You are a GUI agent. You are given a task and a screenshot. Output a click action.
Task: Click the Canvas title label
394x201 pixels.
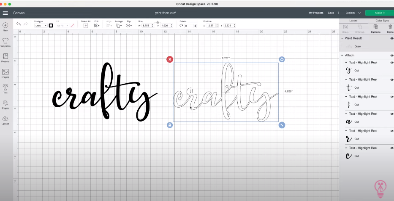(x=19, y=13)
